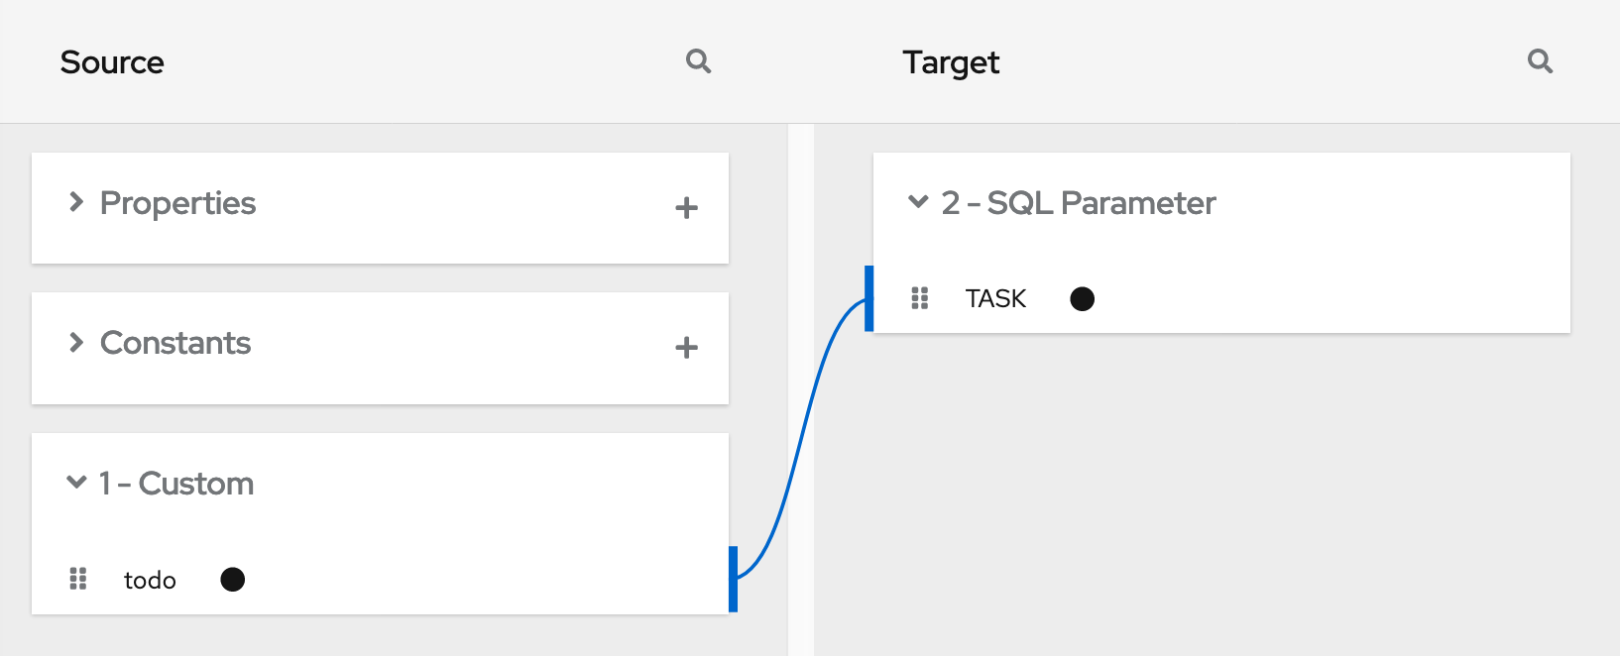Screen dimensions: 1620x656
Task: Click the search icon in Target panel
Action: click(1540, 61)
